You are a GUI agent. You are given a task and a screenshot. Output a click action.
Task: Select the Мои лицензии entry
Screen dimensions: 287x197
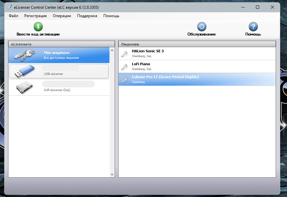[x=59, y=55]
